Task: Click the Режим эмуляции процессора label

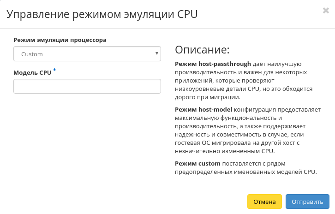Action: pyautogui.click(x=60, y=40)
